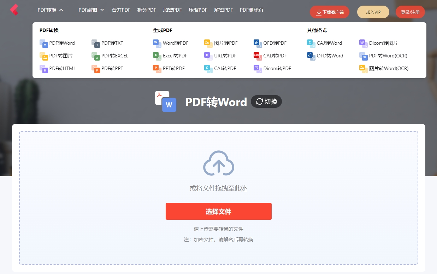Click the Dicom转图片 icon

pyautogui.click(x=363, y=43)
